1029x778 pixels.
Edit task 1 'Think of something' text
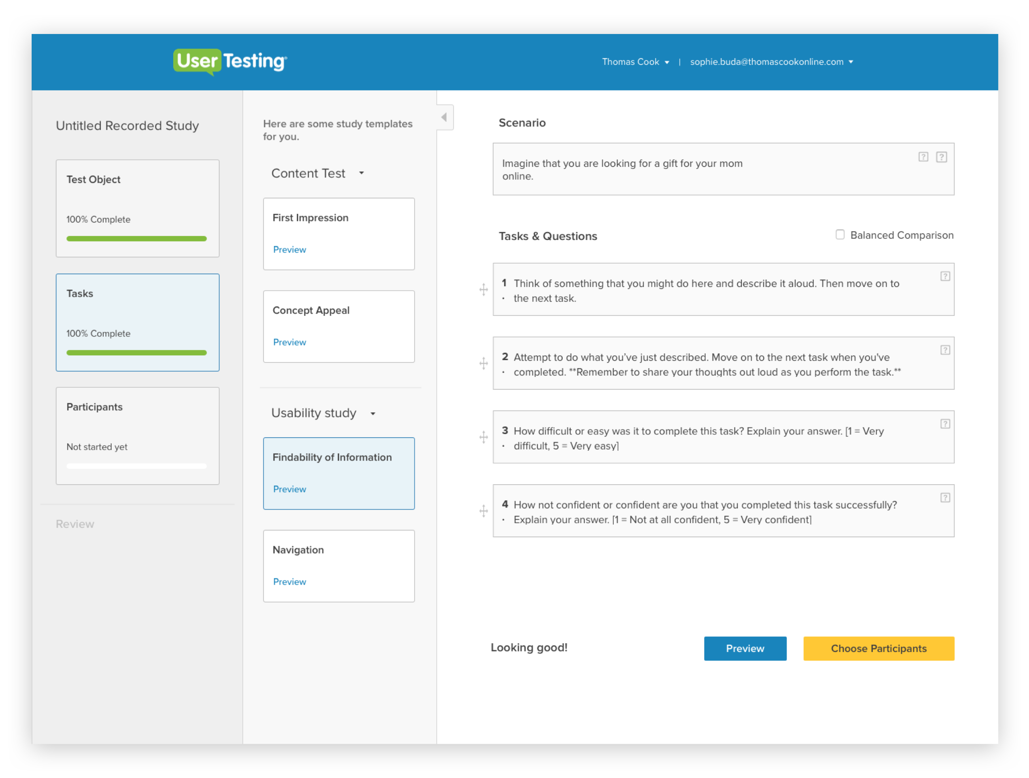coord(723,289)
